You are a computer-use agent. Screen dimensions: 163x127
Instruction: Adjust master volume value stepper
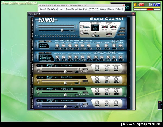(74, 31)
